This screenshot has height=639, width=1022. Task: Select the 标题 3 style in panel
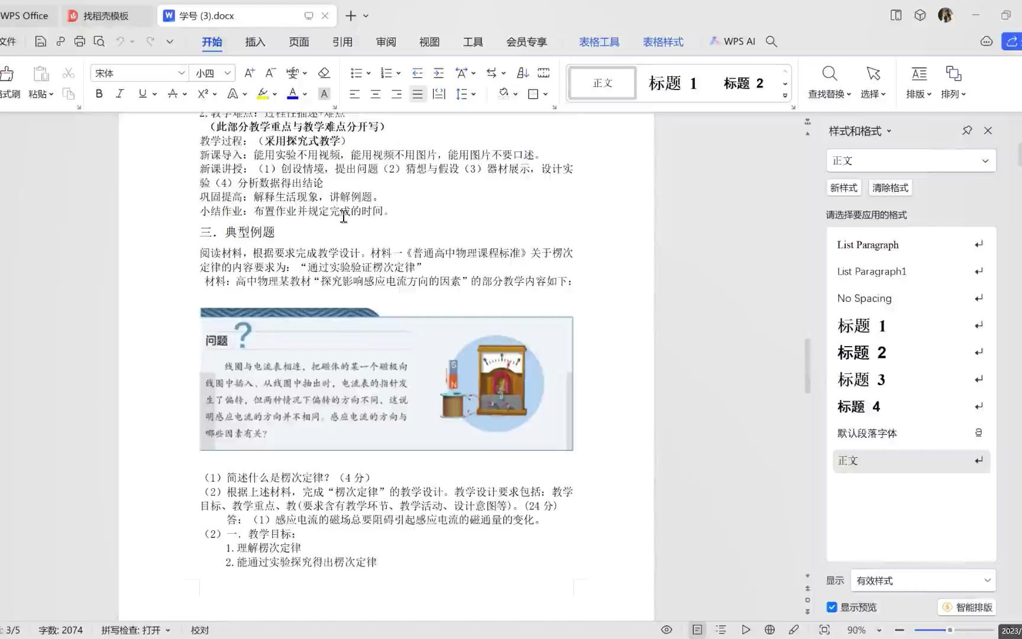(x=861, y=379)
